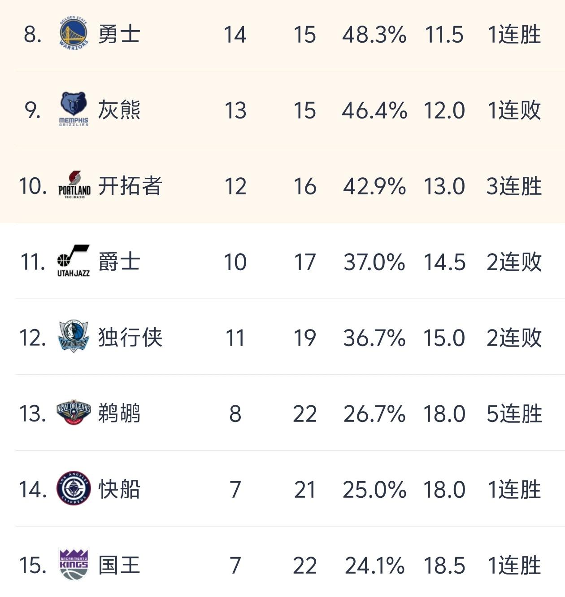Image resolution: width=565 pixels, height=597 pixels.
Task: Select the 开拓者 team name
Action: 130,186
